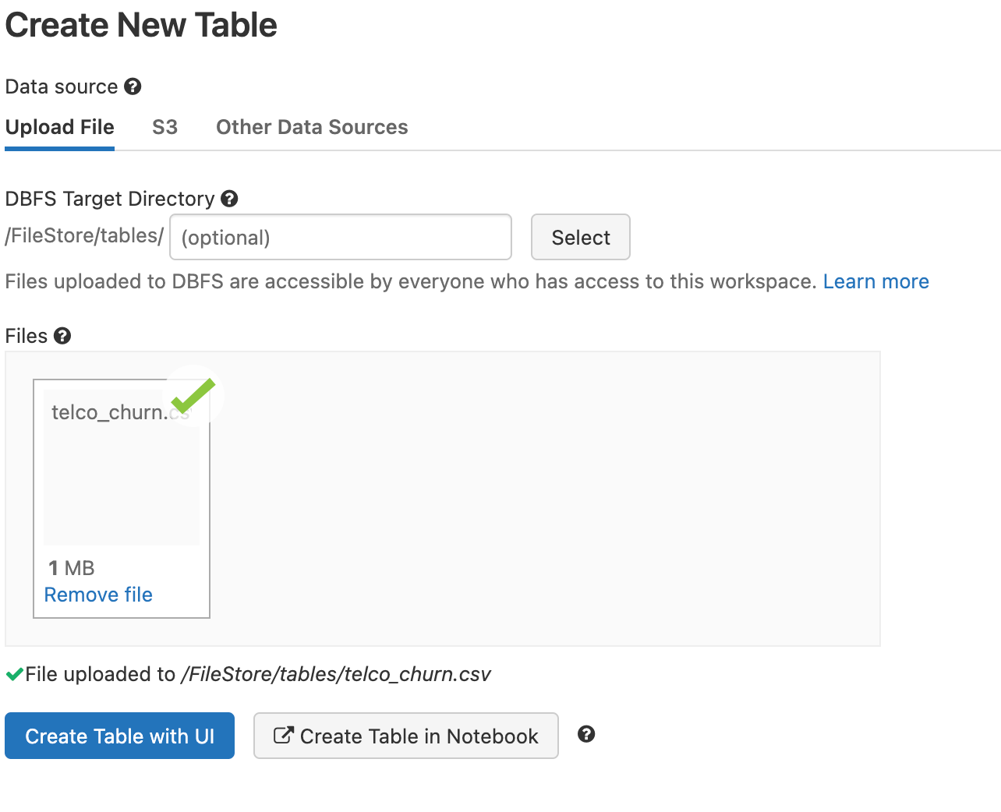Focus the optional target directory field
This screenshot has width=1001, height=812.
point(340,237)
